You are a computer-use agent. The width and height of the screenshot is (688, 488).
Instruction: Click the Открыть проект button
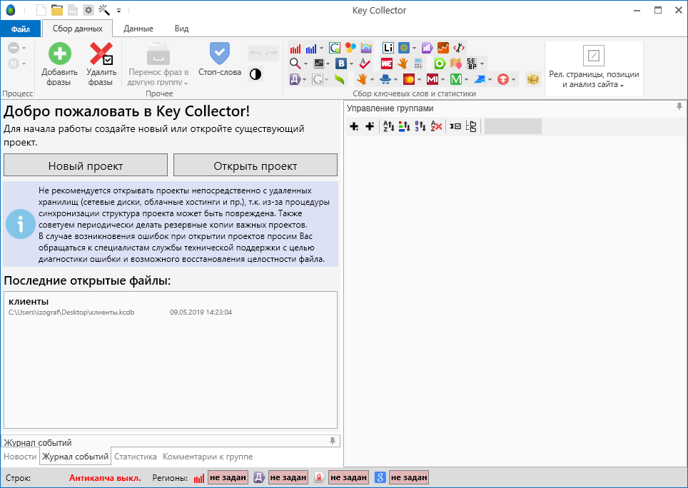256,165
